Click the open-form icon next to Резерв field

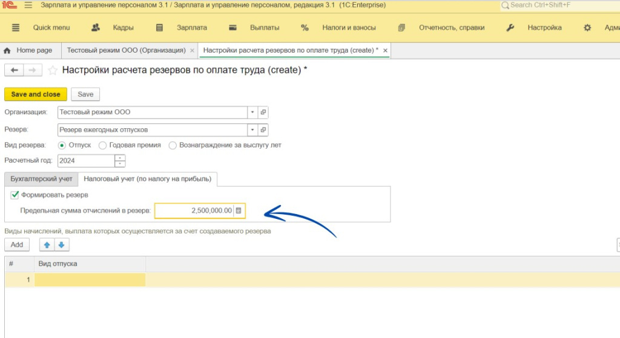click(x=263, y=130)
